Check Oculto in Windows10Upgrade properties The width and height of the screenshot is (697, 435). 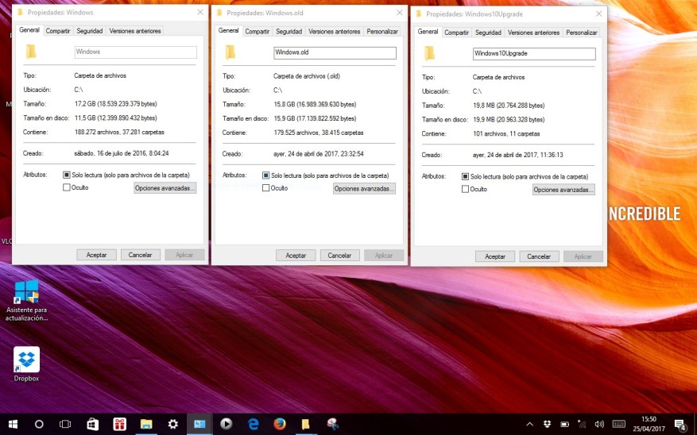click(466, 190)
